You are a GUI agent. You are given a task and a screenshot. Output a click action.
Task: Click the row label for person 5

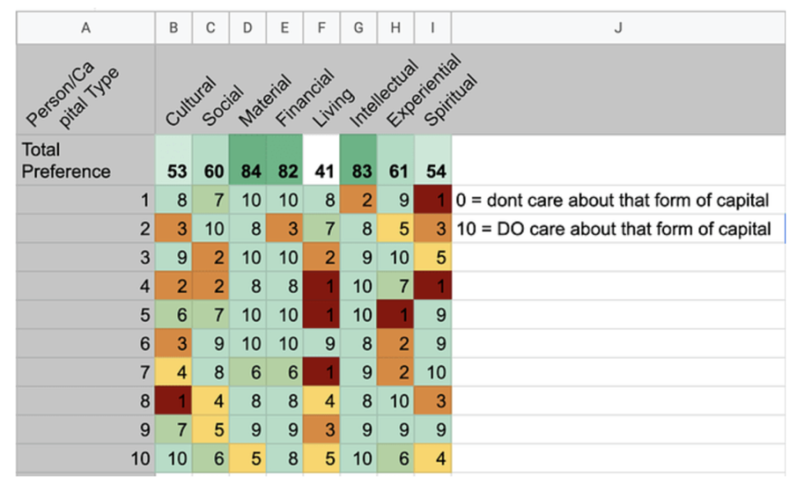point(86,314)
